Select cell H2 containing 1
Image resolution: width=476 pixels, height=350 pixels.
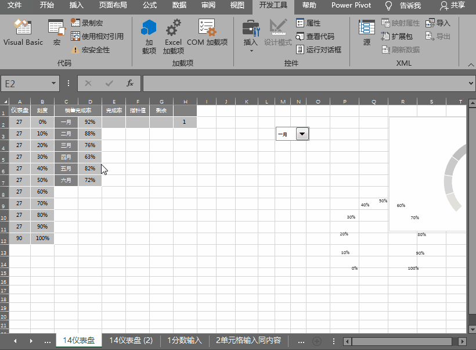coord(185,122)
